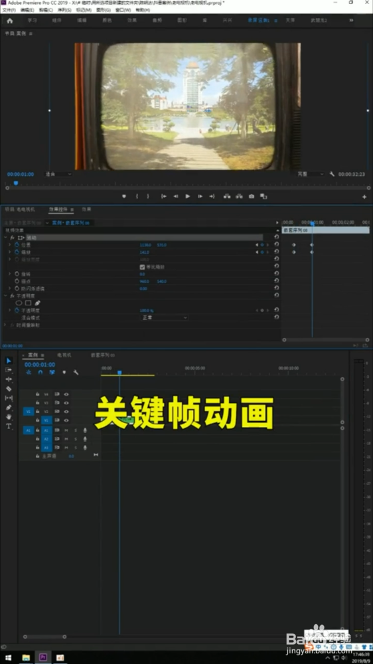Collapse the Opacity effect group

pos(5,295)
